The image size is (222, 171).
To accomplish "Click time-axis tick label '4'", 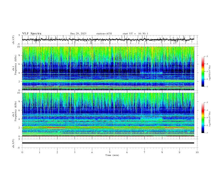I will (x=92, y=152).
